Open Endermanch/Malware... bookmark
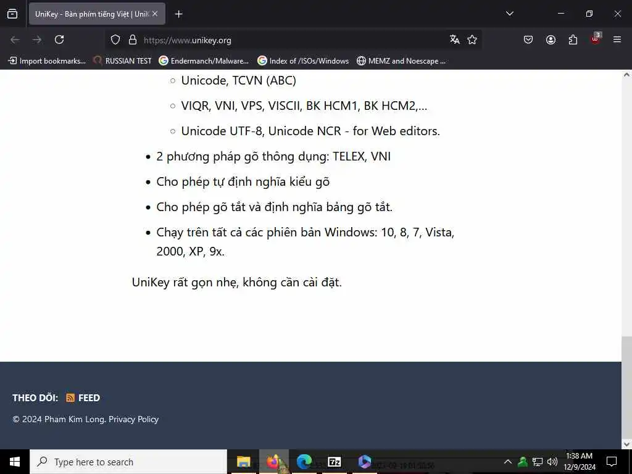This screenshot has width=632, height=474. [x=204, y=61]
